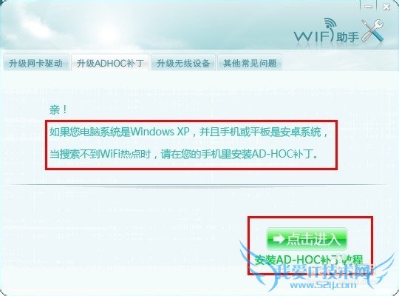Viewport: 399px width, 296px height.
Task: Open the 安装AD-HOC补丁教程 link
Action: (309, 260)
